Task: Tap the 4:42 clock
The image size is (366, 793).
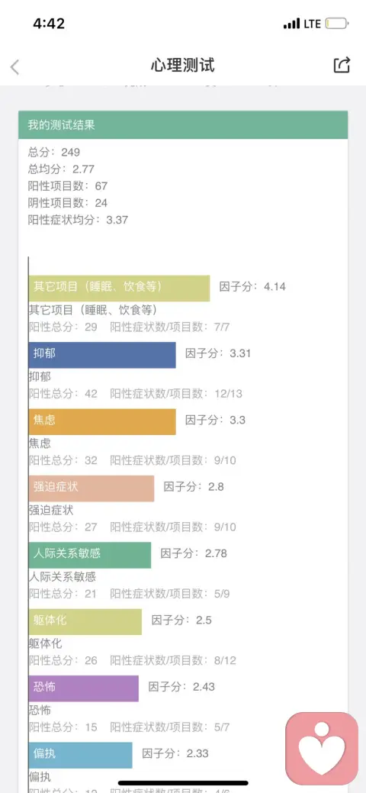Action: tap(49, 23)
